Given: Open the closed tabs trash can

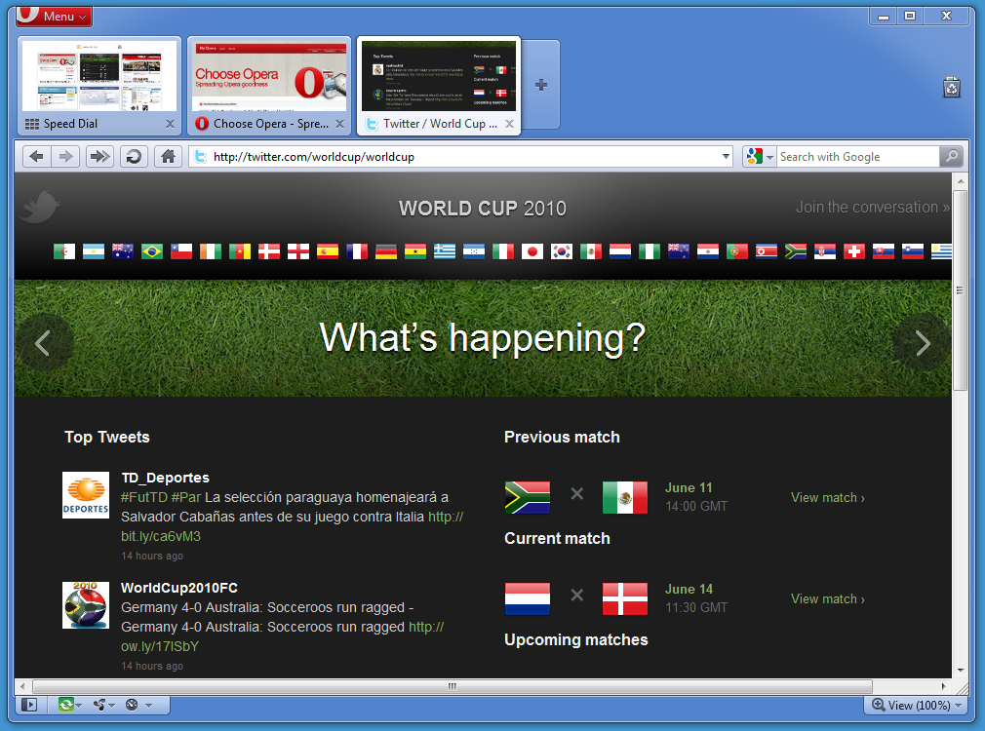Looking at the screenshot, I should coord(951,88).
